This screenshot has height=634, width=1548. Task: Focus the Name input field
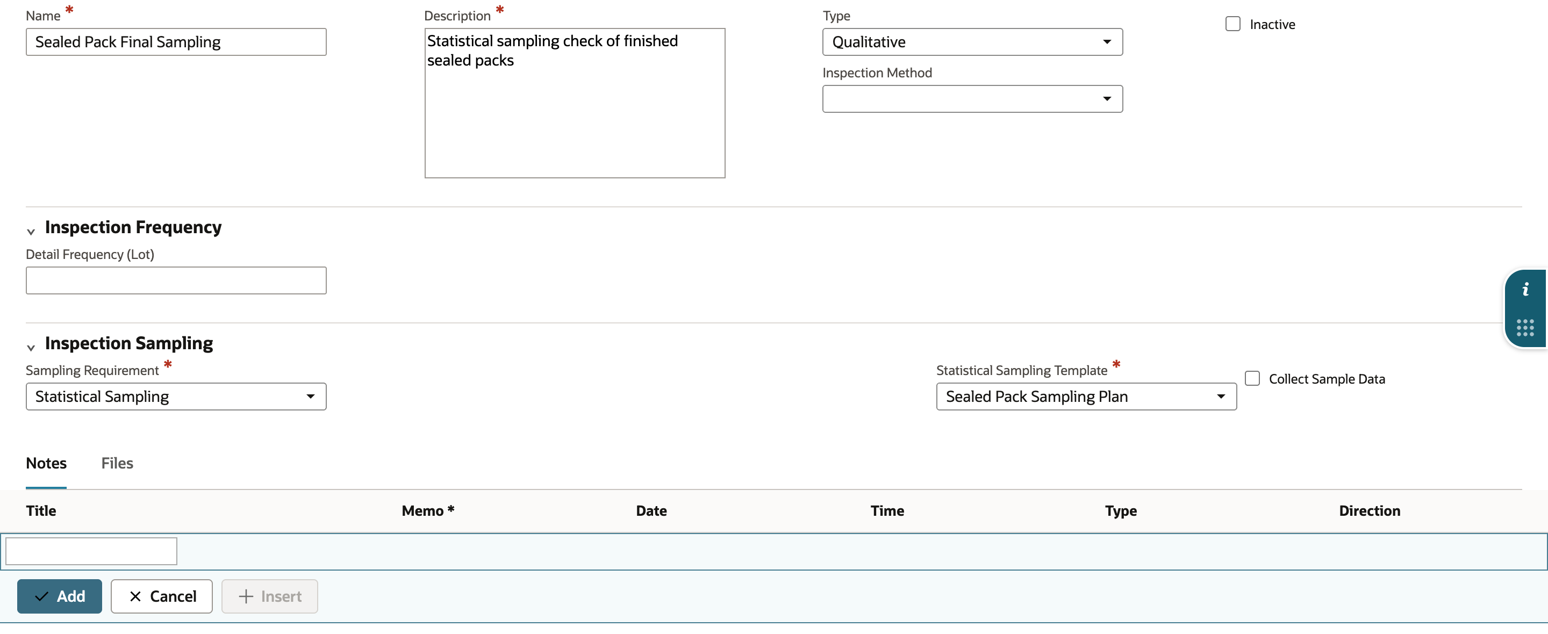click(176, 42)
